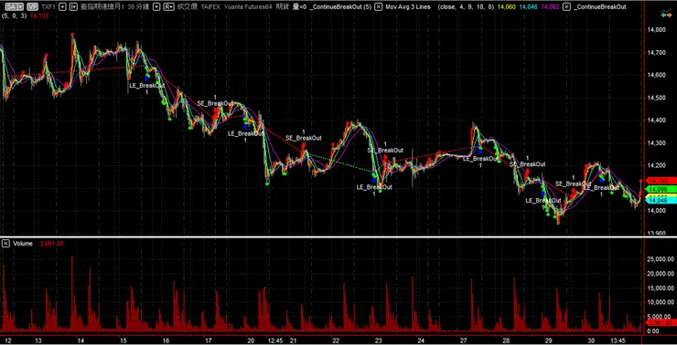
Task: Click the TAIFEX exchange label
Action: [x=210, y=7]
